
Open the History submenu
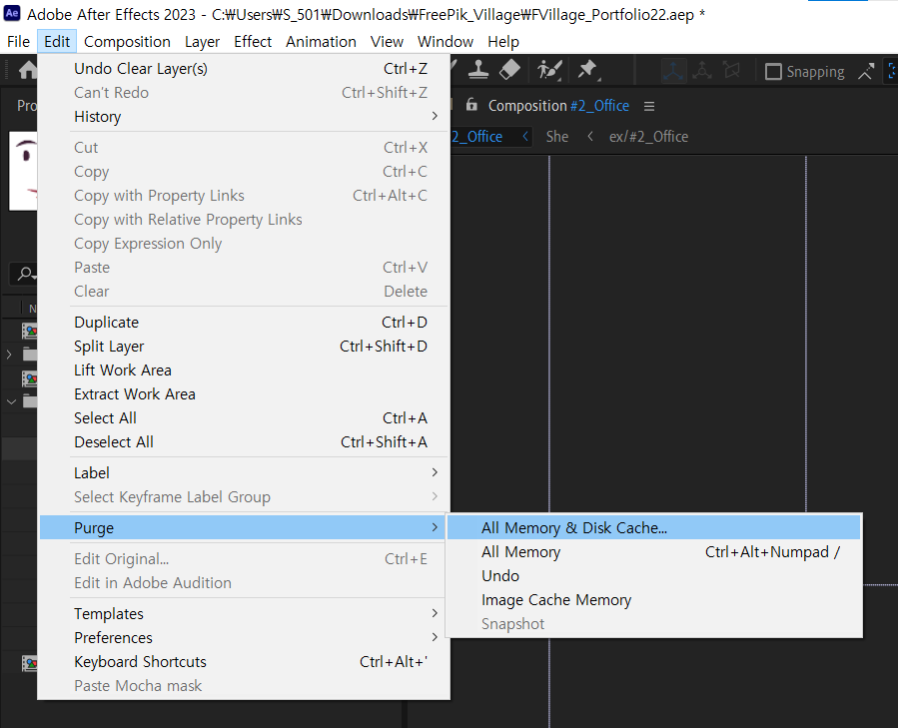(x=244, y=116)
